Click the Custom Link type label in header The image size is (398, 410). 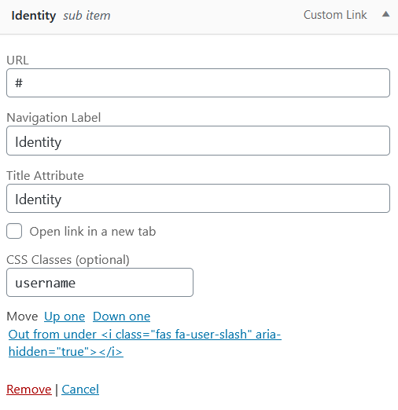335,15
